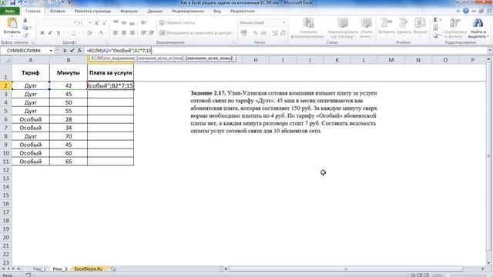Viewport: 493px width, 277px height.
Task: Toggle middle vertical alignment
Action: (124, 22)
